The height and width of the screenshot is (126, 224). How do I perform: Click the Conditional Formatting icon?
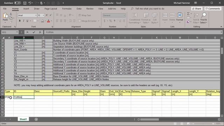tap(134, 15)
